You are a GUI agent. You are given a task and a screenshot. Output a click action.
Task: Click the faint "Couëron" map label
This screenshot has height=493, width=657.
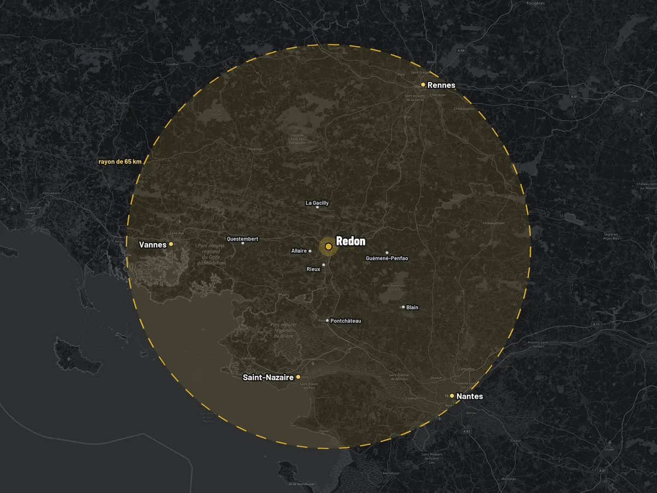[411, 398]
